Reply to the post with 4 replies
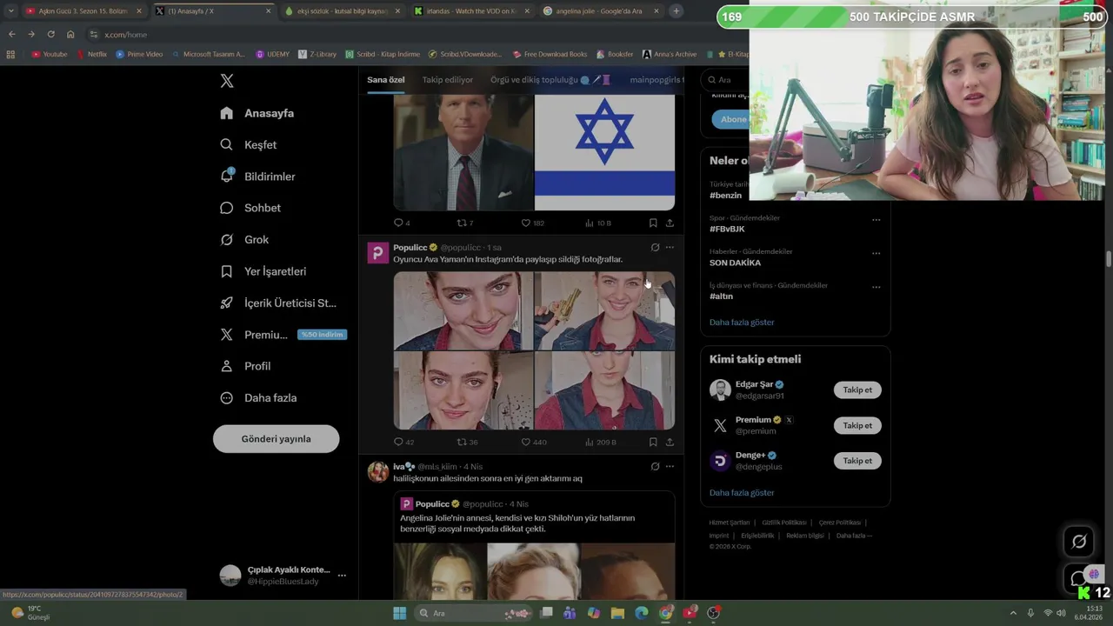Screen dimensions: 1113x626 [402, 223]
